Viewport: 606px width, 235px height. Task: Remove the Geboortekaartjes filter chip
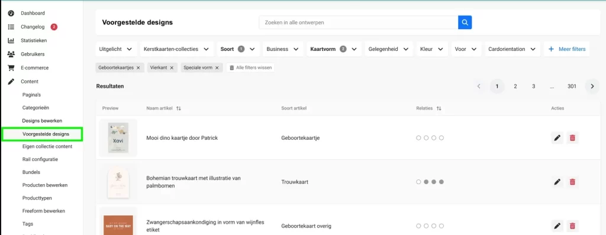[x=138, y=67]
